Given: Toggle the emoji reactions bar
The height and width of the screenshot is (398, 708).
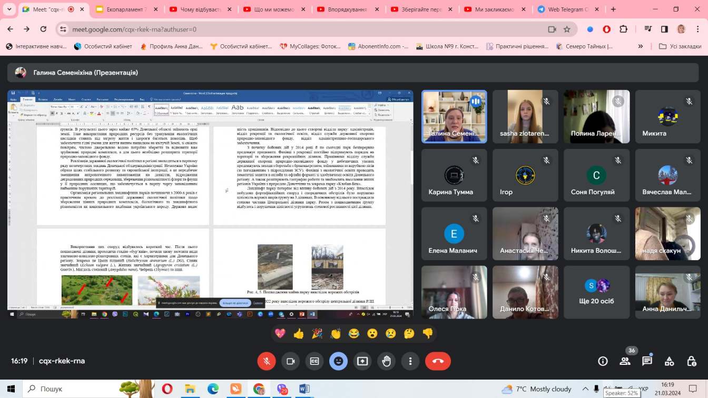Looking at the screenshot, I should tap(339, 361).
